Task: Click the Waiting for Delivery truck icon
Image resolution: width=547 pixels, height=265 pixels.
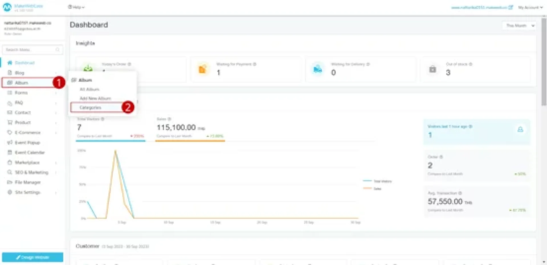Action: [317, 69]
